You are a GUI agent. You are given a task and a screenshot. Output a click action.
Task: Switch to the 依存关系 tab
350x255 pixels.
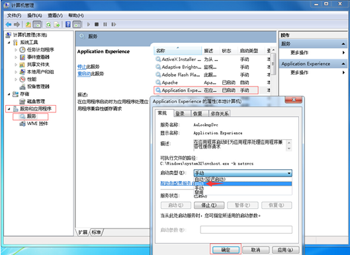pos(220,114)
